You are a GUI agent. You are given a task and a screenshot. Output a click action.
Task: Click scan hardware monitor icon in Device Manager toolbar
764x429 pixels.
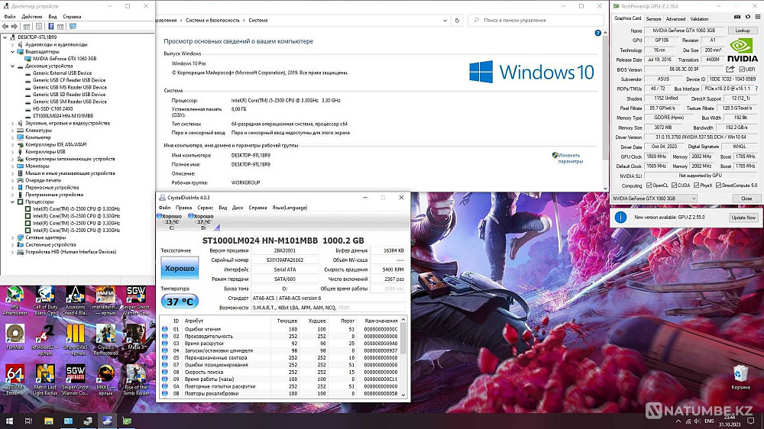pos(73,26)
